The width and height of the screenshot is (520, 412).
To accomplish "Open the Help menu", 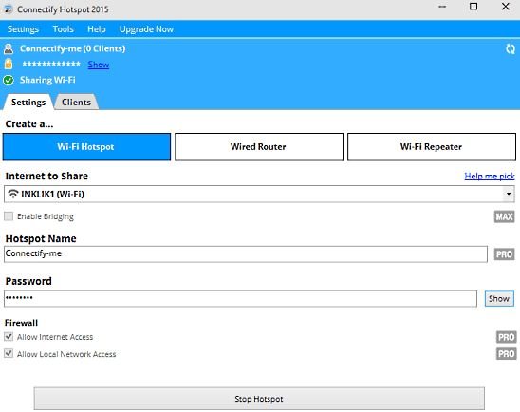I will [x=97, y=29].
